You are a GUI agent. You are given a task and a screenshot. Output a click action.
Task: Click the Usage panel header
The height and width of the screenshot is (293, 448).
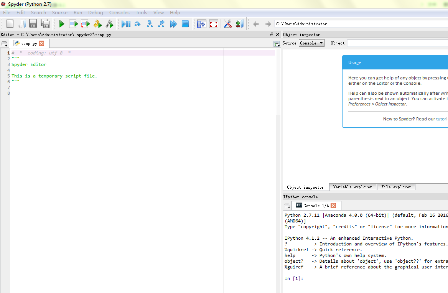395,62
